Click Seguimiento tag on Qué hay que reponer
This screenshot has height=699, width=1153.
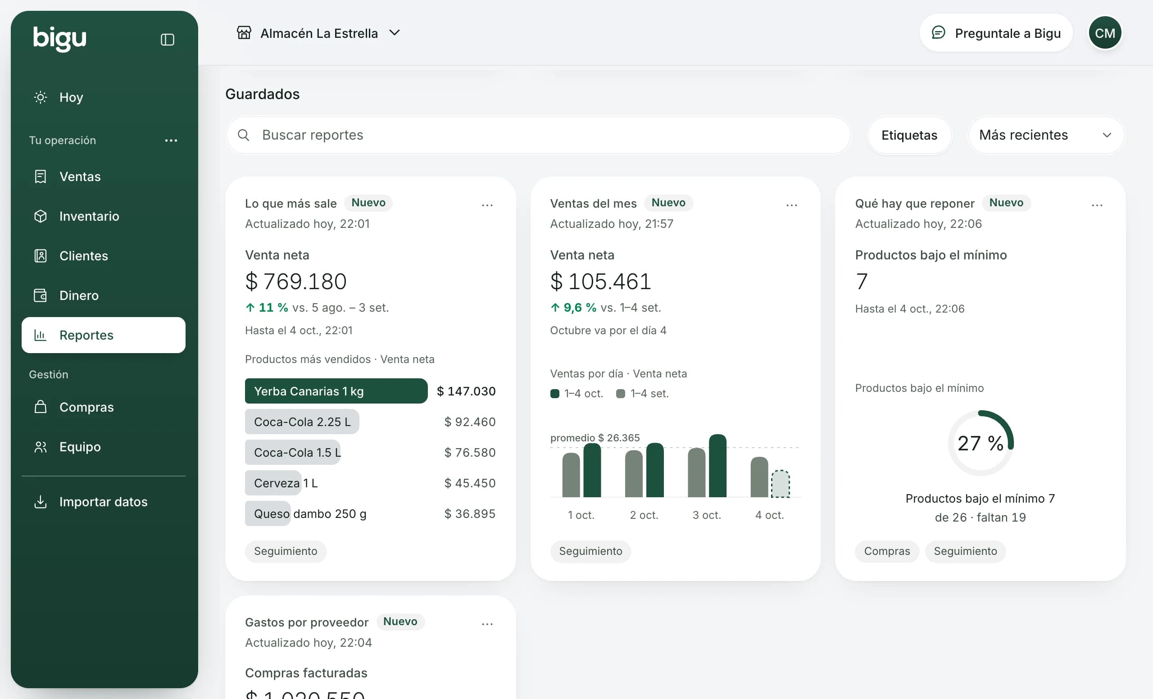965,551
